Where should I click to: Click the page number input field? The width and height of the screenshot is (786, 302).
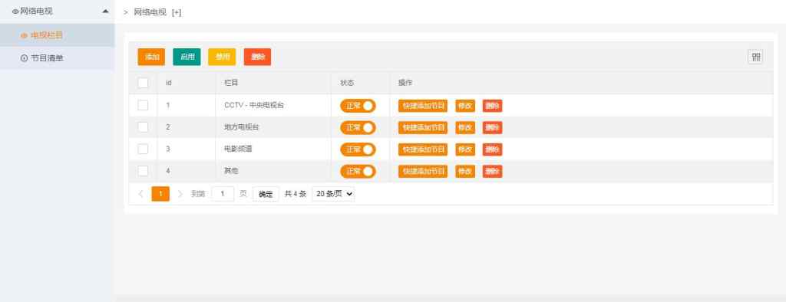pyautogui.click(x=223, y=194)
